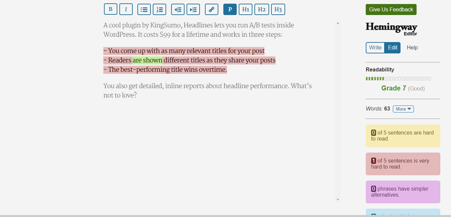
Task: Click the increase indent icon
Action: click(193, 9)
